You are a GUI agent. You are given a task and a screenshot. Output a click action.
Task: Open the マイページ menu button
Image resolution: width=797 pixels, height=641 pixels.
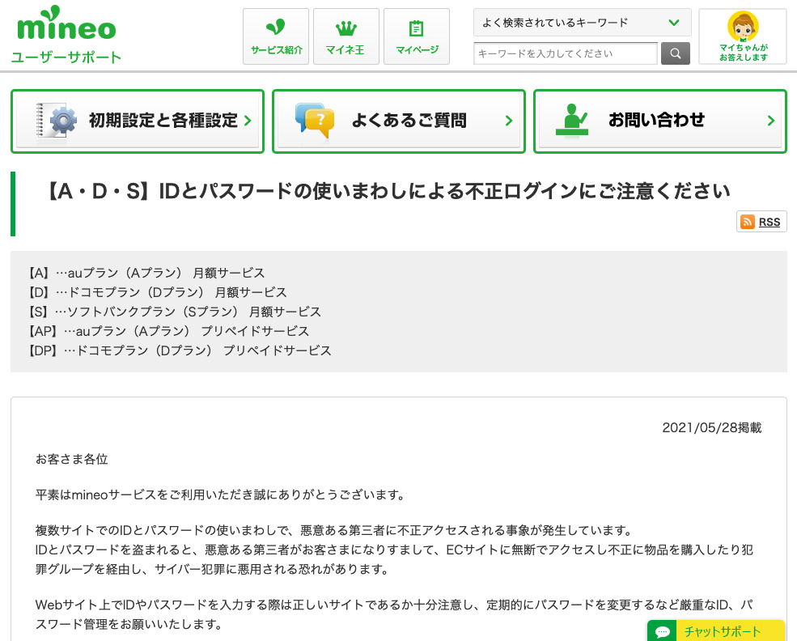point(417,36)
